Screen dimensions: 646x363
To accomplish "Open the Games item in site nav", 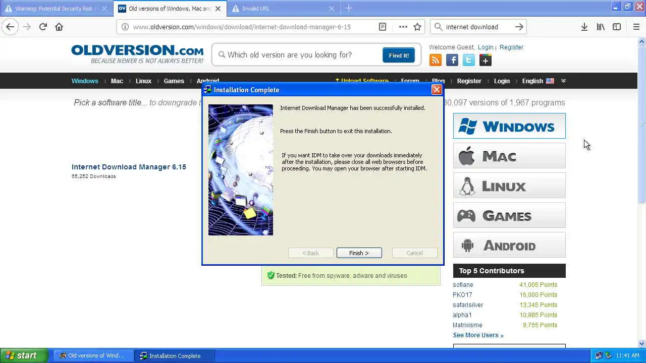I will (174, 81).
